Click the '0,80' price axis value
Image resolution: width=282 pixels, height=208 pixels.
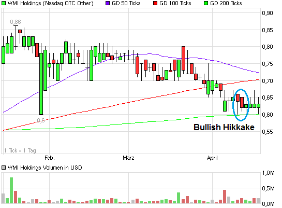(x=268, y=47)
